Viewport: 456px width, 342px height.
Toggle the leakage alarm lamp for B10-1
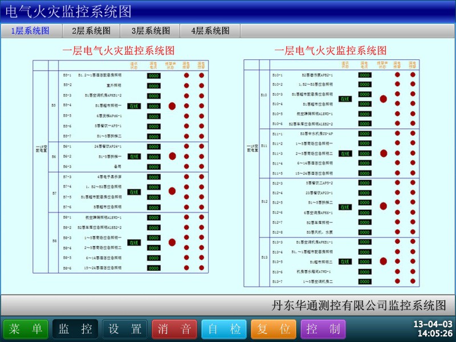pos(398,74)
